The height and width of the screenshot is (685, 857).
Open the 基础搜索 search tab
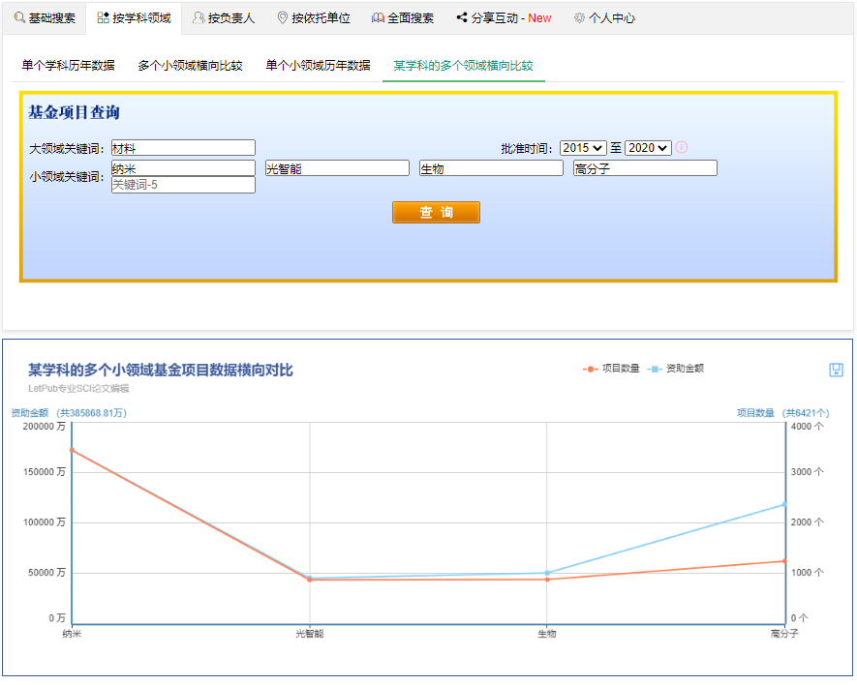pyautogui.click(x=45, y=18)
